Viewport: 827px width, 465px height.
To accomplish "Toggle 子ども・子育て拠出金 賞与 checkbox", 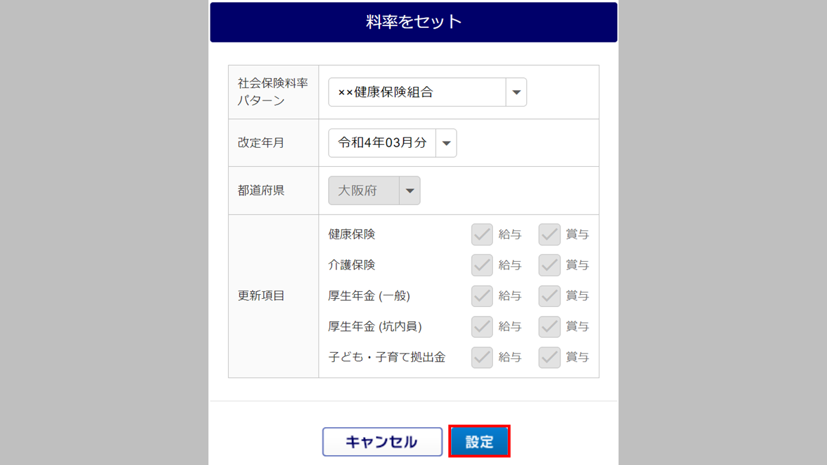I will [x=550, y=357].
